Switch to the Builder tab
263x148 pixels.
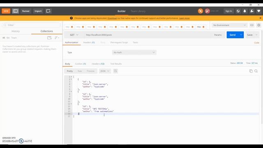(x=122, y=11)
